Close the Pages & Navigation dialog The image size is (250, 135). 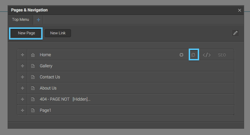click(240, 10)
